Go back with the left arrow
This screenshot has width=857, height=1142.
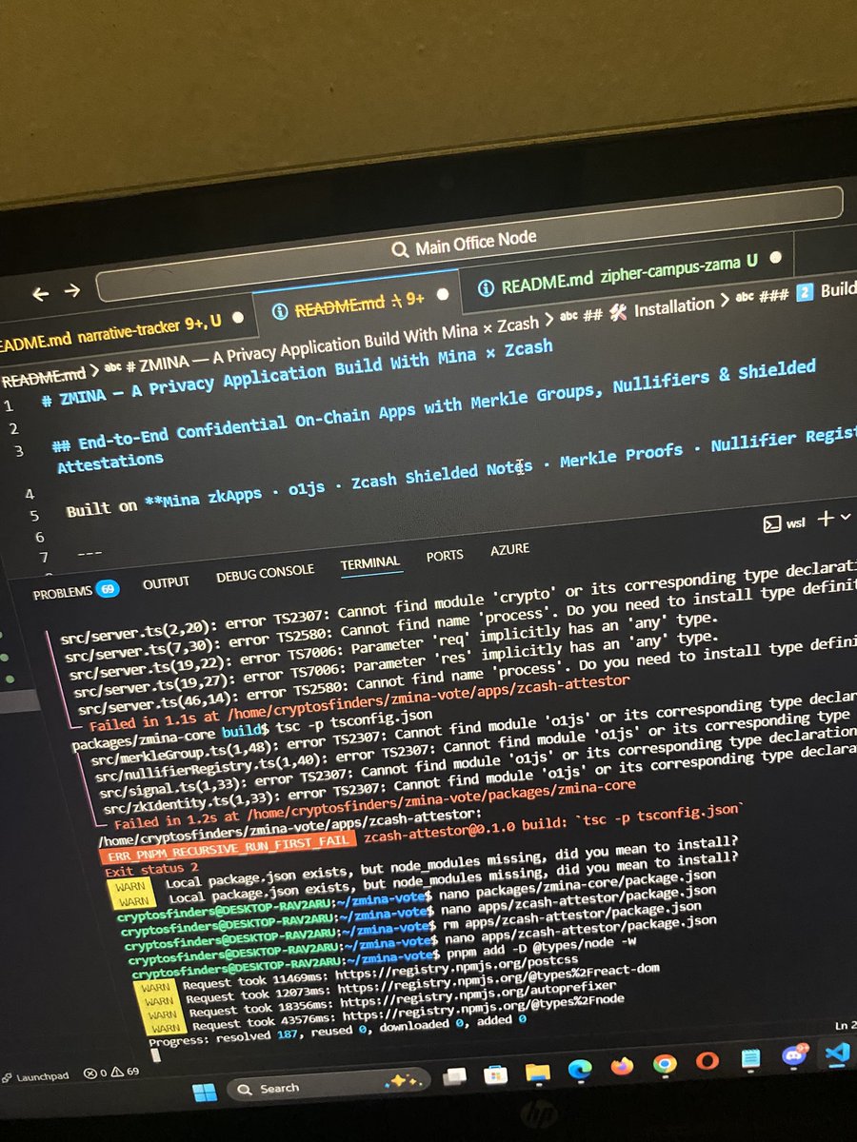40,294
